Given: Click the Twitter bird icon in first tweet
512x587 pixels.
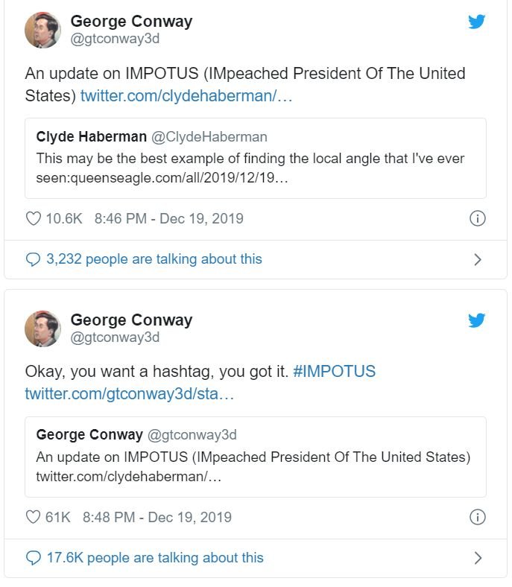Looking at the screenshot, I should (x=477, y=22).
